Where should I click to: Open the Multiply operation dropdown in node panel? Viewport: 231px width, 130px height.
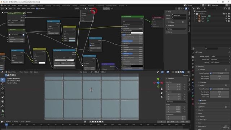pyautogui.click(x=176, y=29)
